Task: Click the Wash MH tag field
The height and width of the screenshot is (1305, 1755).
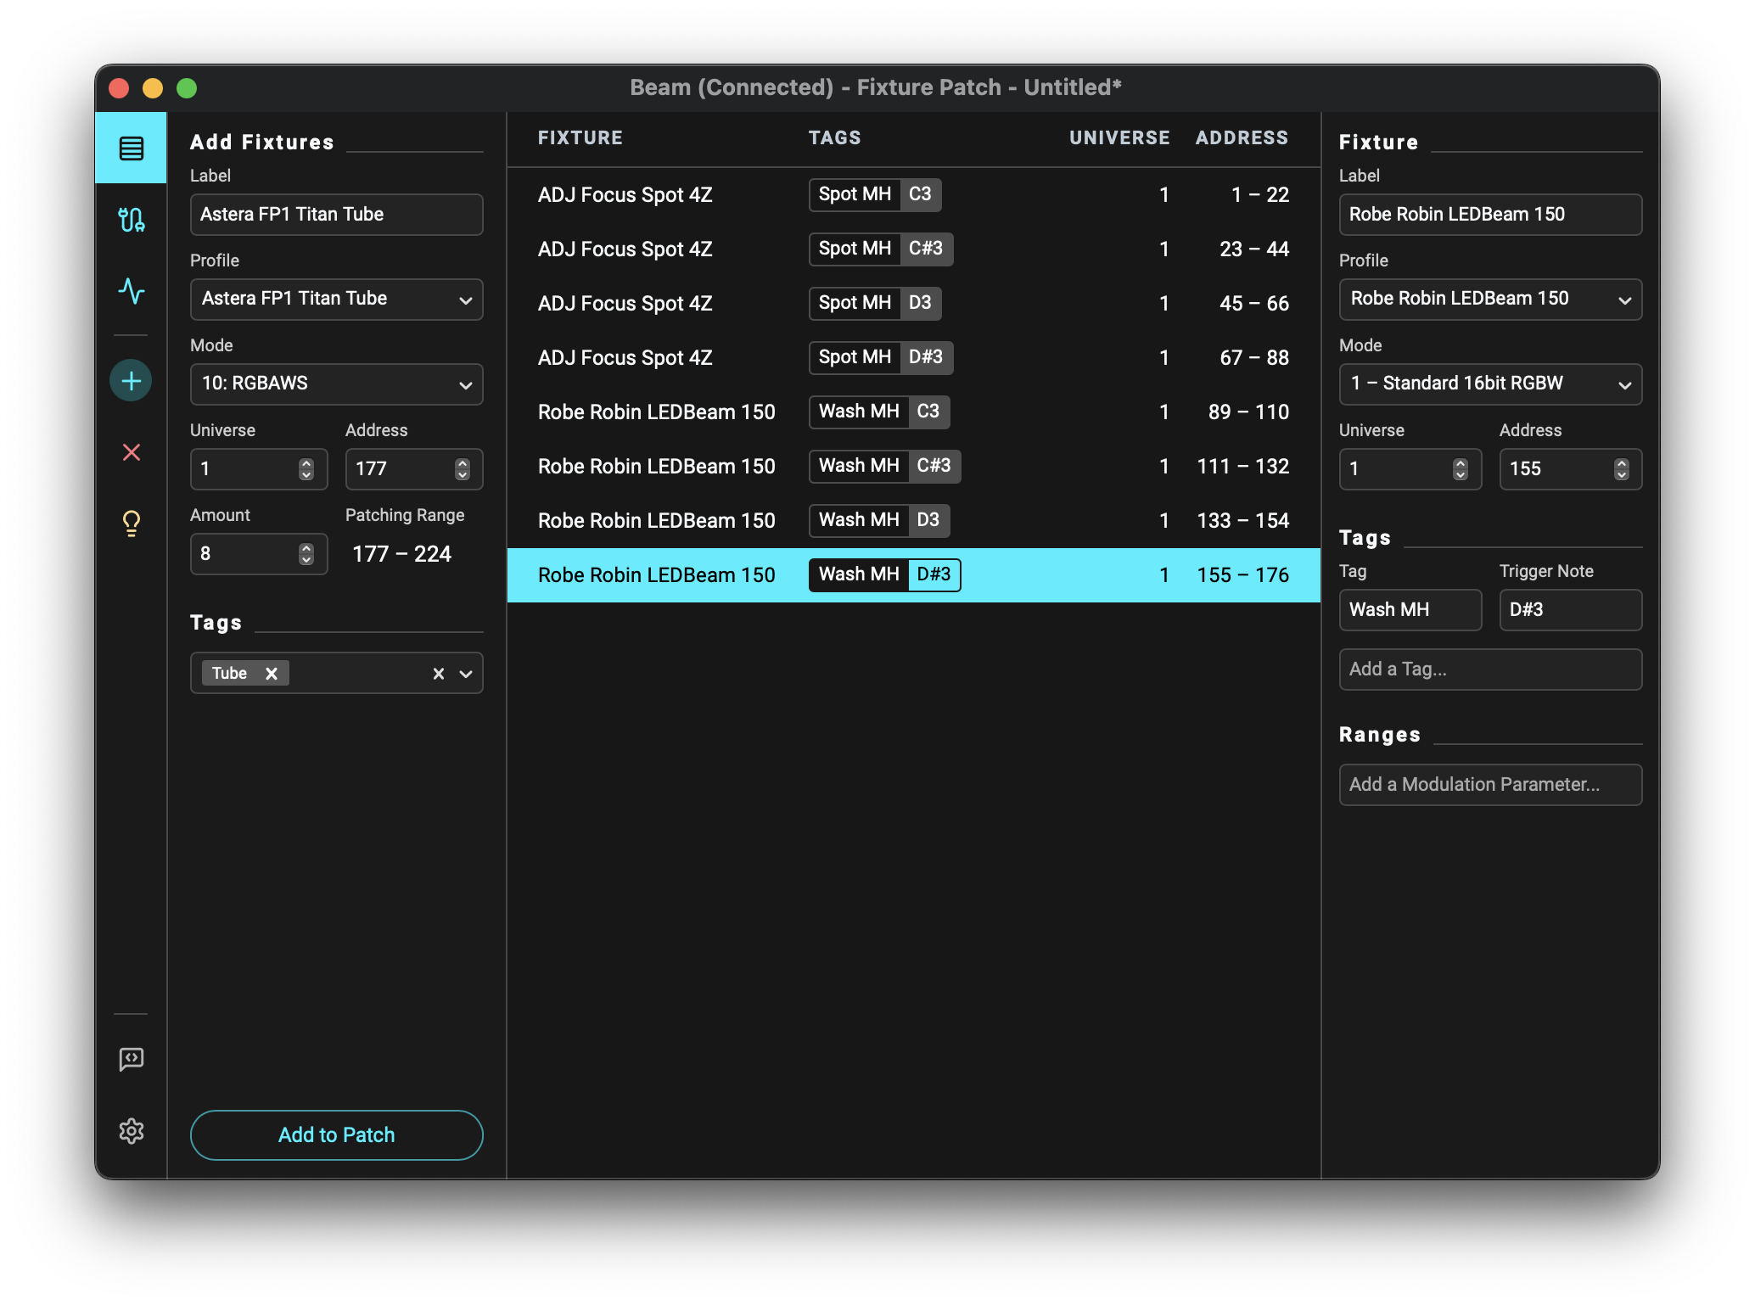Action: click(x=1410, y=610)
